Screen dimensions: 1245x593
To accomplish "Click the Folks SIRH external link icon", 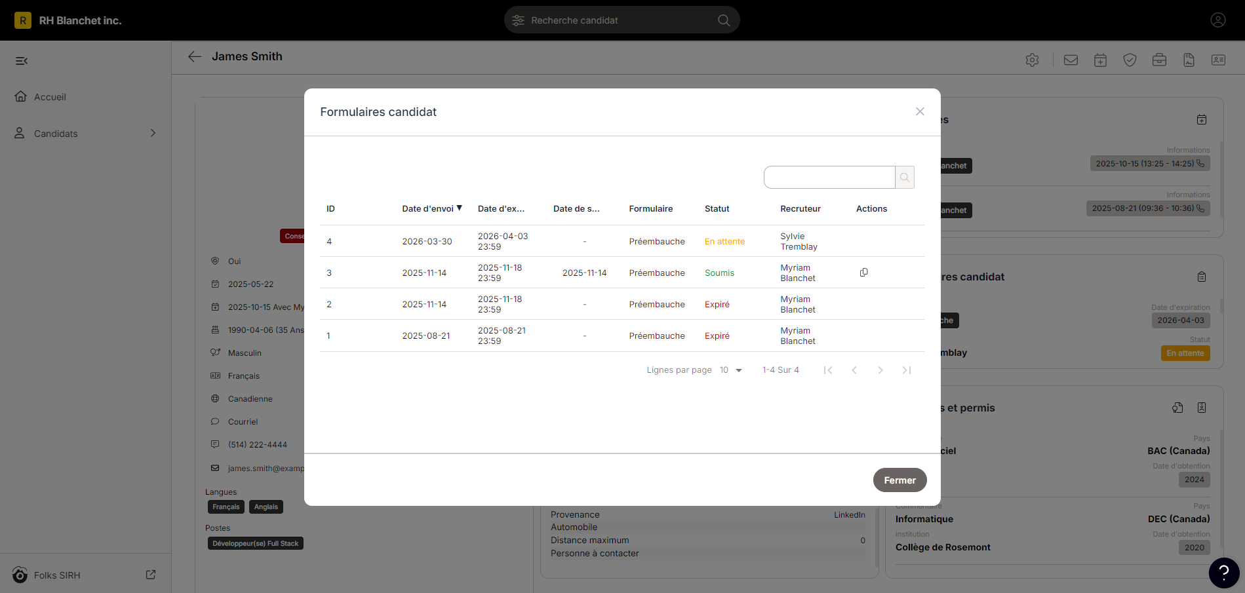I will point(151,575).
